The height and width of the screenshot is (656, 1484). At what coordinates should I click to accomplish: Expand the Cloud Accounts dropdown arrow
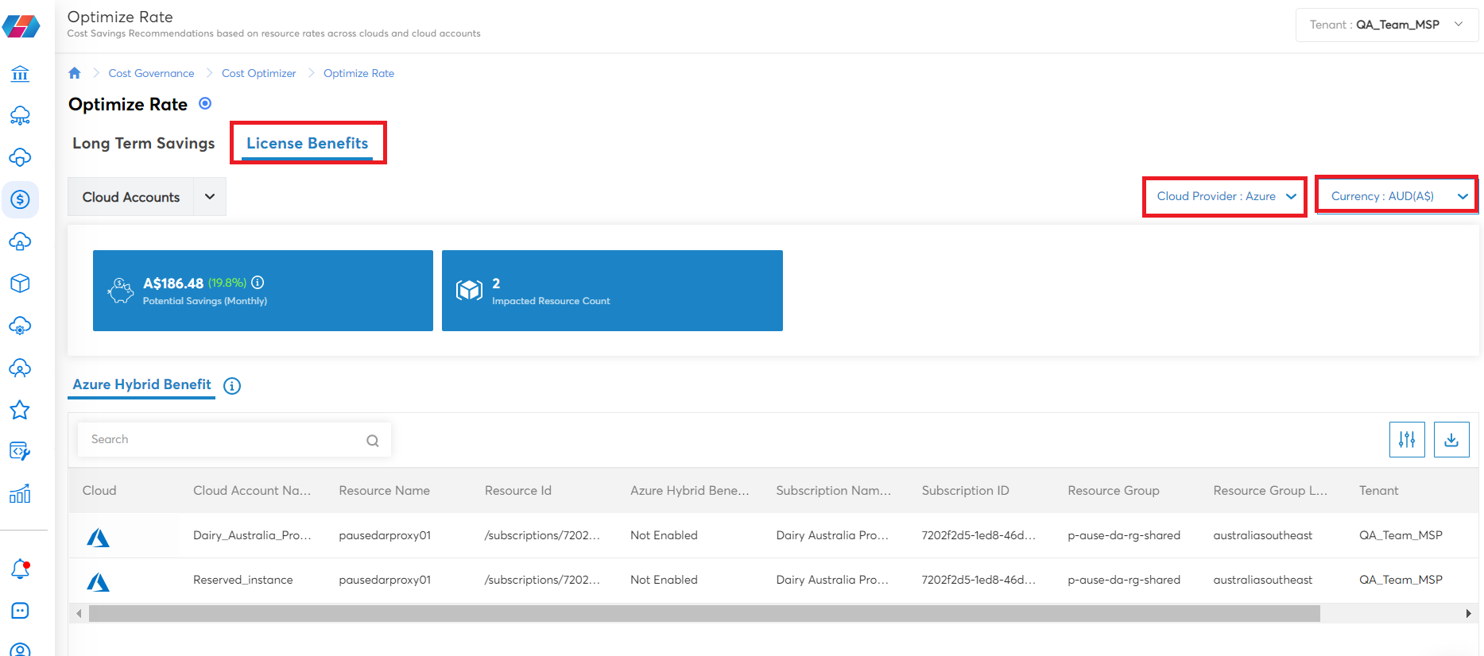point(210,197)
